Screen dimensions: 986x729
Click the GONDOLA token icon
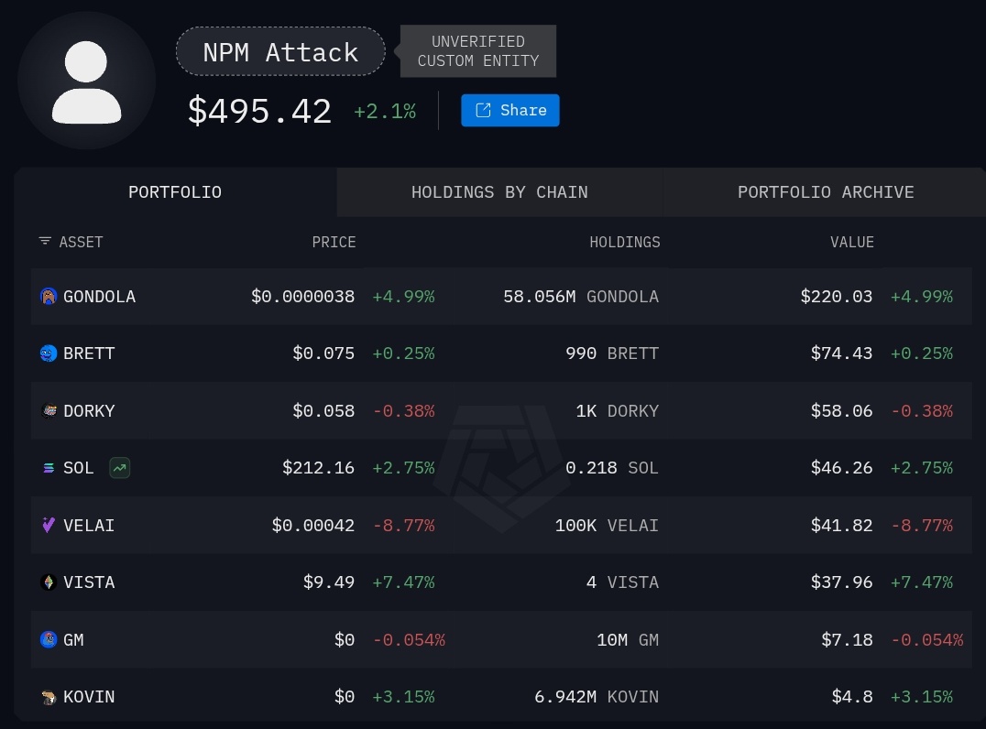[x=49, y=297]
